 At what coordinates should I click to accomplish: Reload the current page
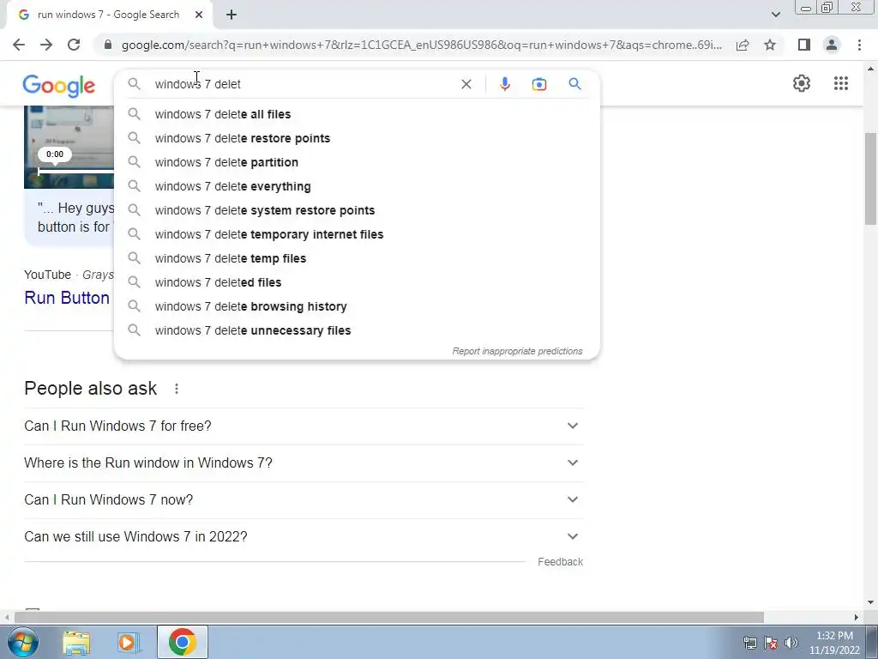point(74,45)
